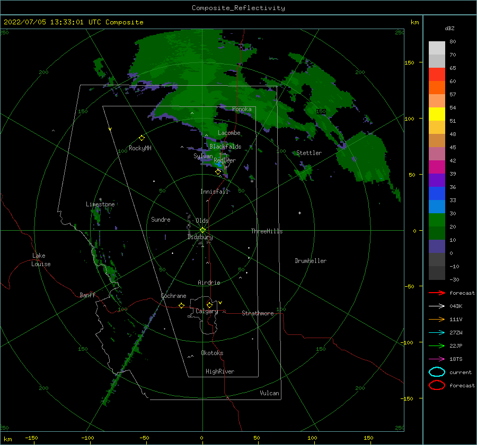Click the orange 111V arrow legend icon
This screenshot has height=445, width=477.
click(437, 319)
